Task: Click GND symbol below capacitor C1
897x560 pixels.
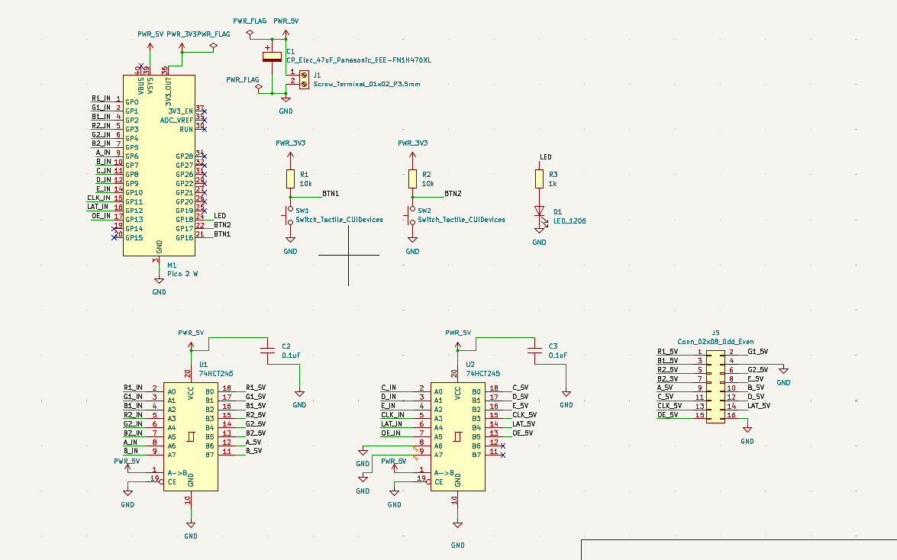Action: [x=286, y=99]
